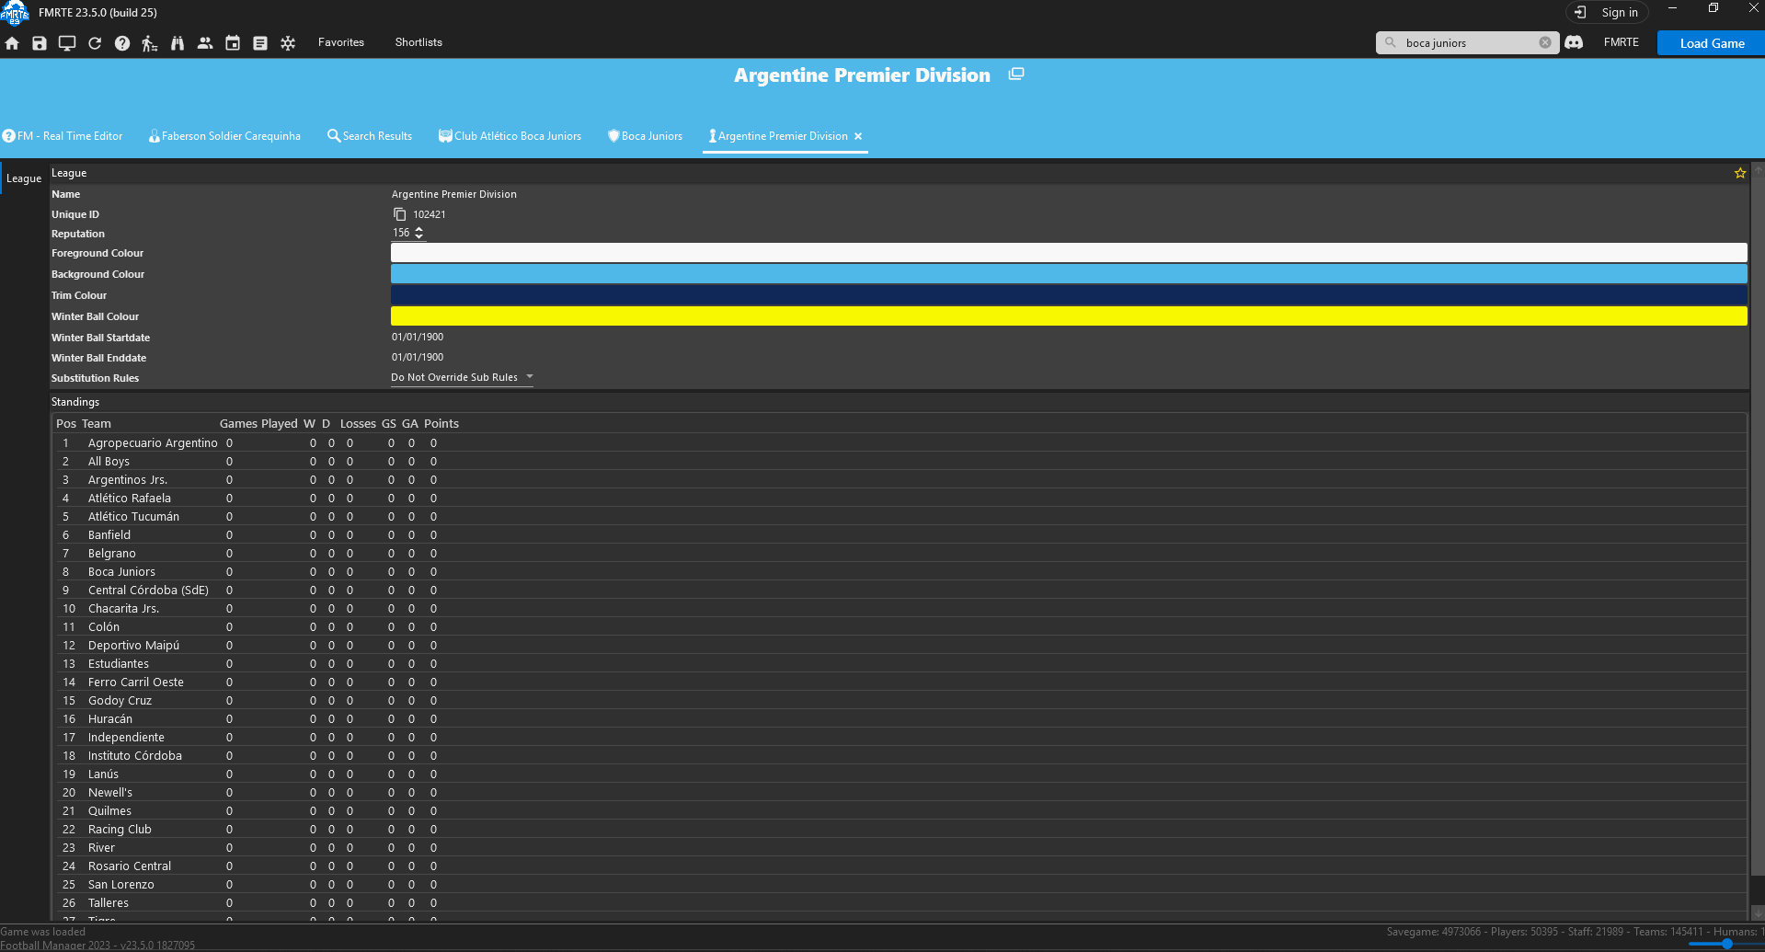Image resolution: width=1765 pixels, height=952 pixels.
Task: Adjust the Reputation 156 stepper
Action: click(x=419, y=234)
